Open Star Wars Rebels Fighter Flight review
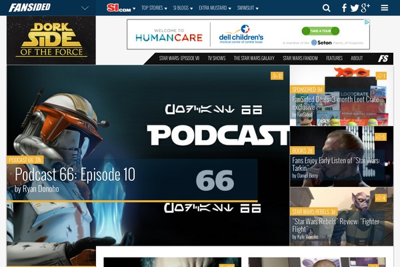Screen dimensions: 400x267 click(336, 225)
